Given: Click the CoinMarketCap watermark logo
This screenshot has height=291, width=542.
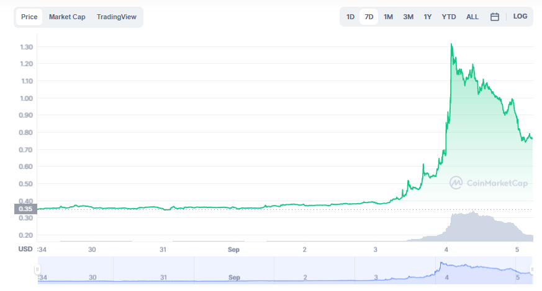Looking at the screenshot, I should point(489,183).
